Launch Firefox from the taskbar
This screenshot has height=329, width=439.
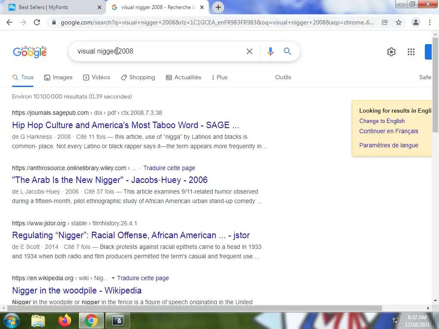pyautogui.click(x=64, y=320)
